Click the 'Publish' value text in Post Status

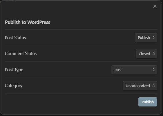tap(144, 38)
